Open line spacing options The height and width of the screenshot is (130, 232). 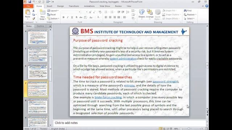128,12
